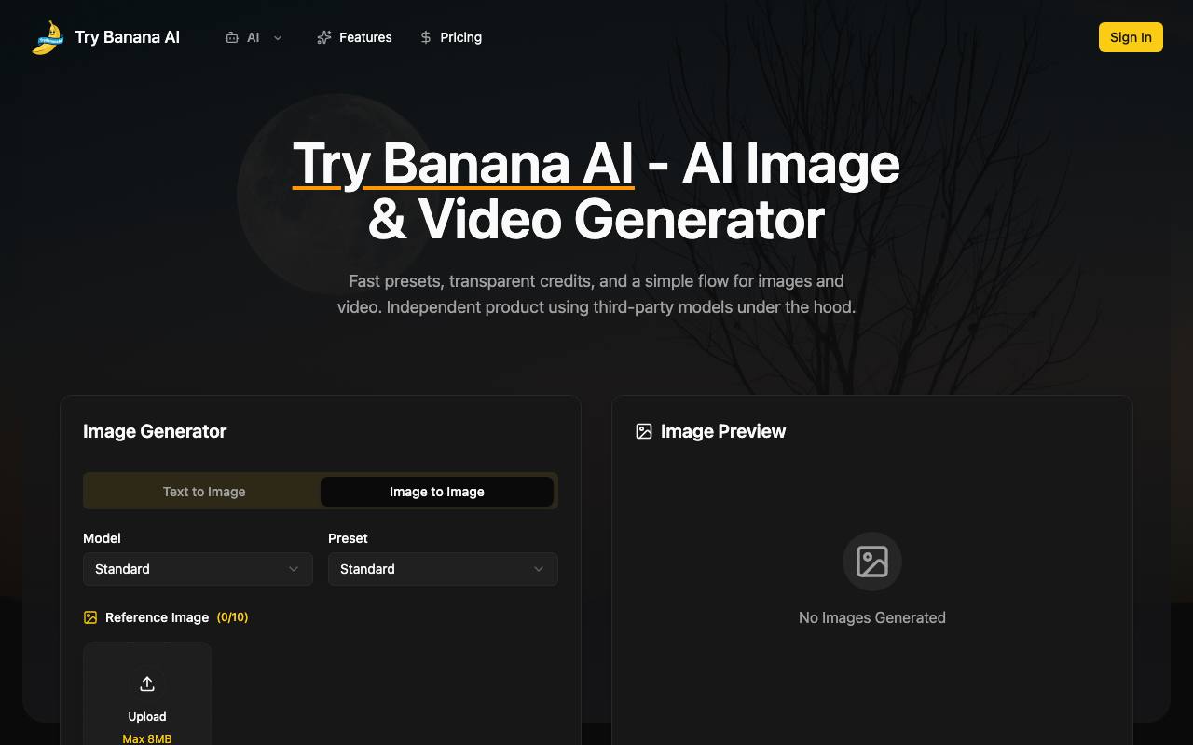Select the Image to Image tab

[x=437, y=492]
